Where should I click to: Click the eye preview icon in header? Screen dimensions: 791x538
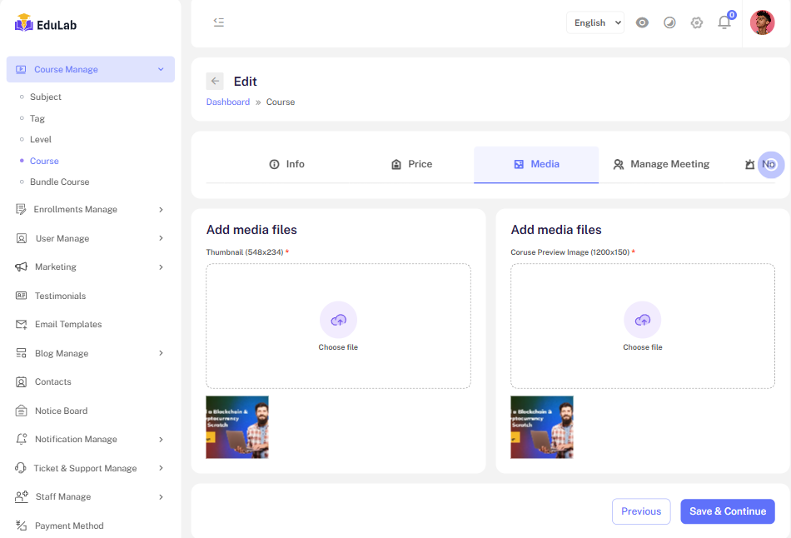pyautogui.click(x=642, y=22)
